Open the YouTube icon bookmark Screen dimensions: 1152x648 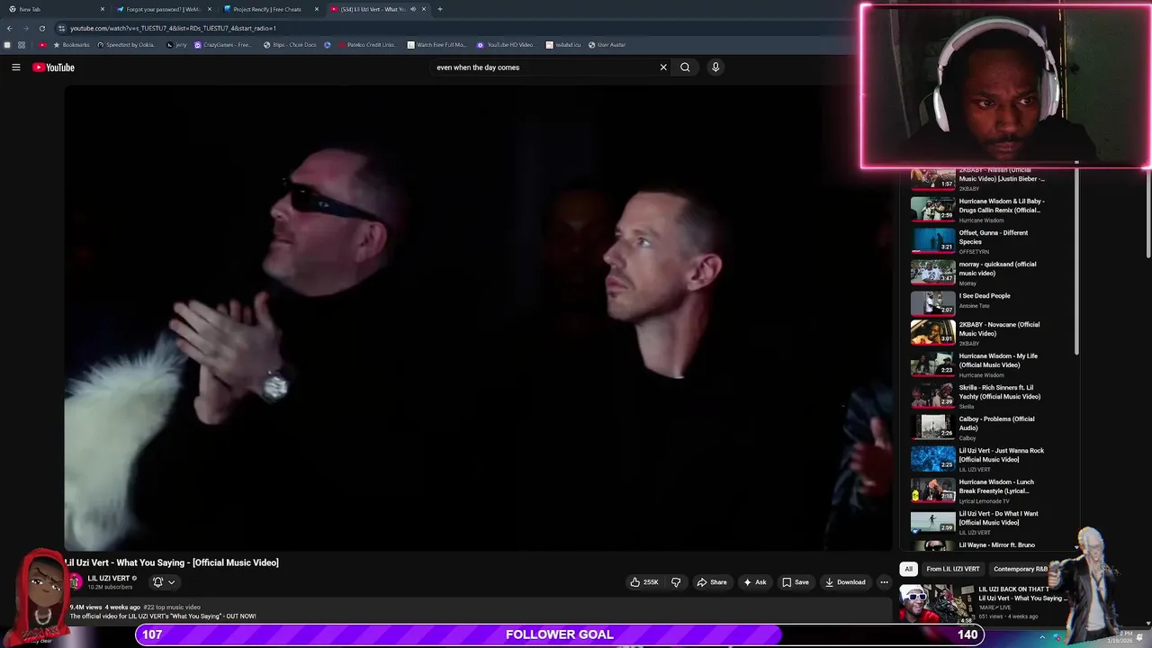[42, 45]
